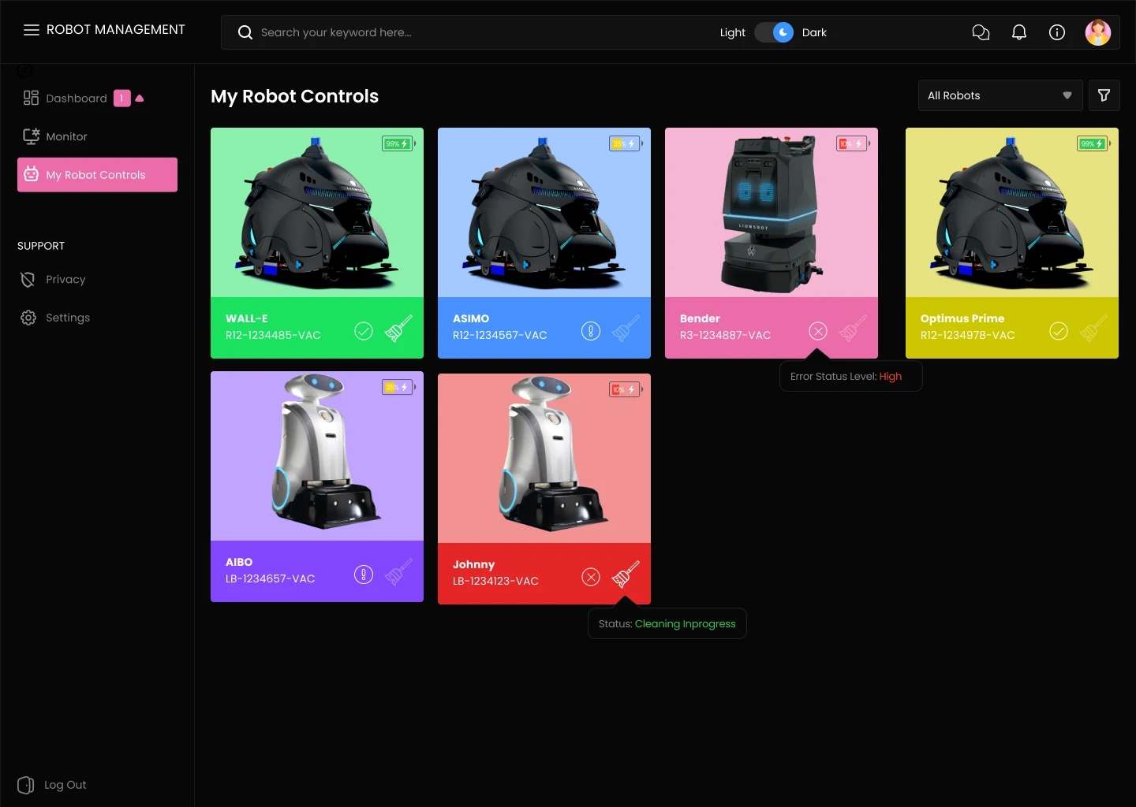Click the Dark theme label
The width and height of the screenshot is (1136, 807).
pos(814,32)
